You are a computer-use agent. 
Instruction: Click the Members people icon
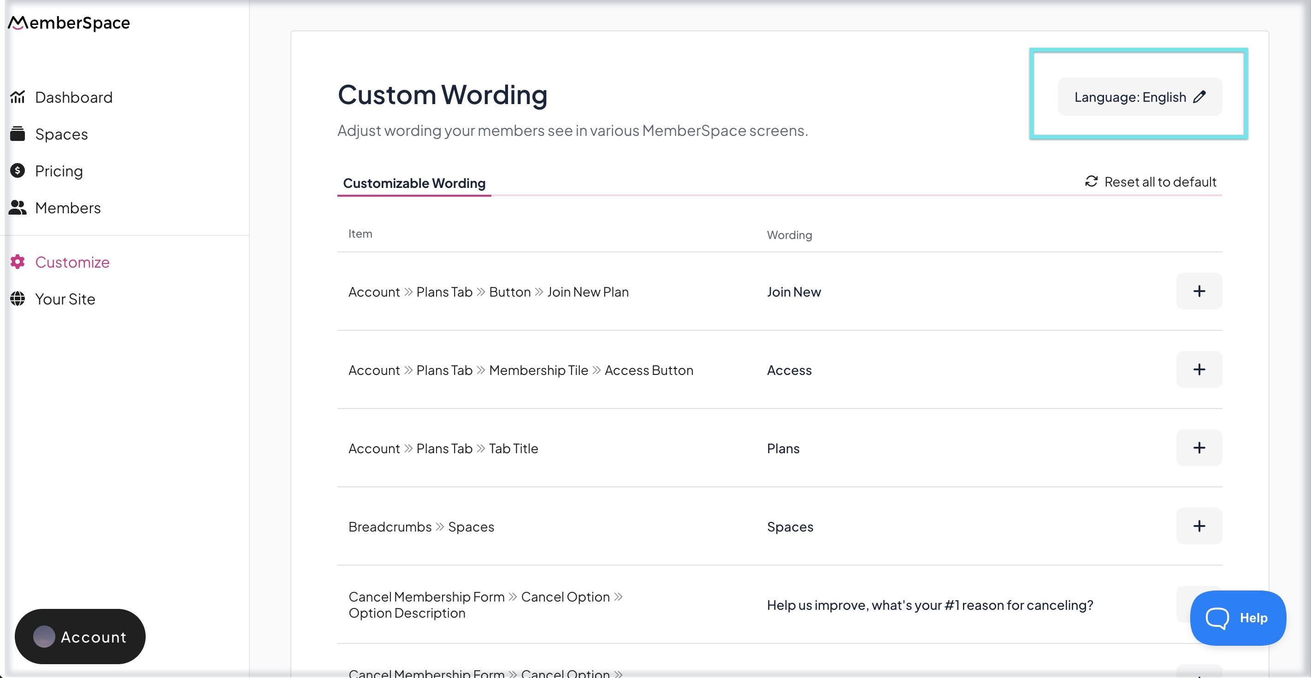18,208
